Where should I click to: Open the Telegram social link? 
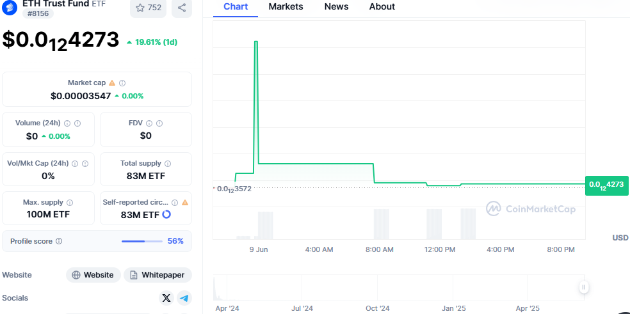click(x=184, y=298)
